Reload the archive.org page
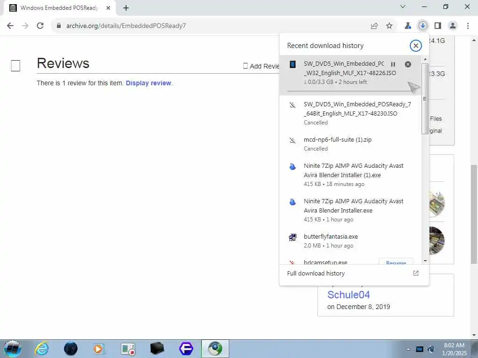Image resolution: width=478 pixels, height=358 pixels. 40,26
